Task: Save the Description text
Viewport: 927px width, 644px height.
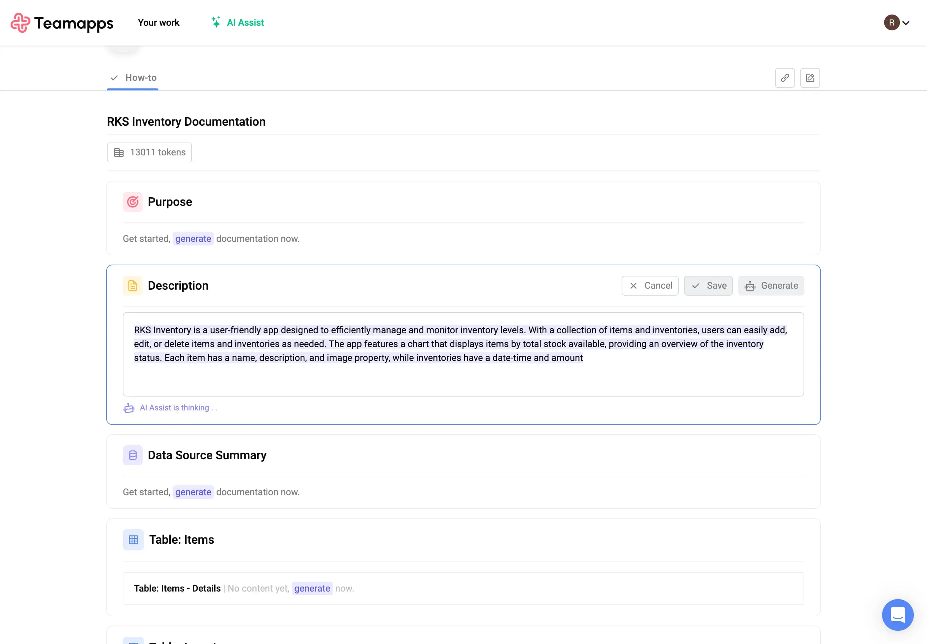Action: pyautogui.click(x=708, y=286)
